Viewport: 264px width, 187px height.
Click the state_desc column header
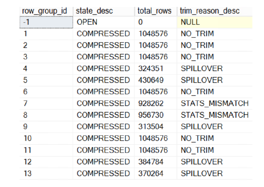coord(104,11)
